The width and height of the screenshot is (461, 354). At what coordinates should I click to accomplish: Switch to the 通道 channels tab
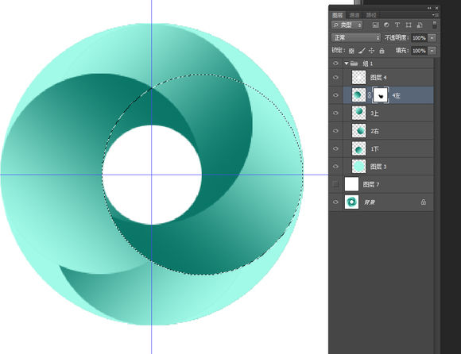click(354, 15)
